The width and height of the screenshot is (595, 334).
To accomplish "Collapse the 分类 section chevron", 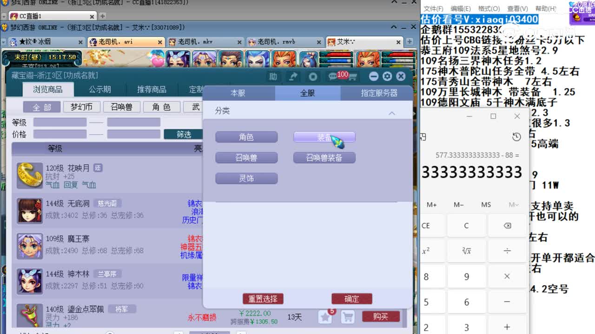I will pyautogui.click(x=392, y=113).
